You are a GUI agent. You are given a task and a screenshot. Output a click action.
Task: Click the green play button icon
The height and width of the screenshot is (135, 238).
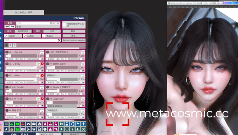coord(61,129)
